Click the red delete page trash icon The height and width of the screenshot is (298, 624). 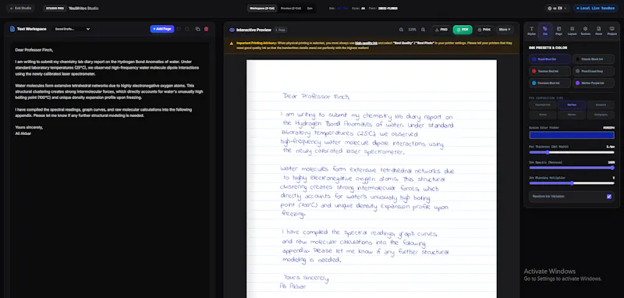[206, 29]
